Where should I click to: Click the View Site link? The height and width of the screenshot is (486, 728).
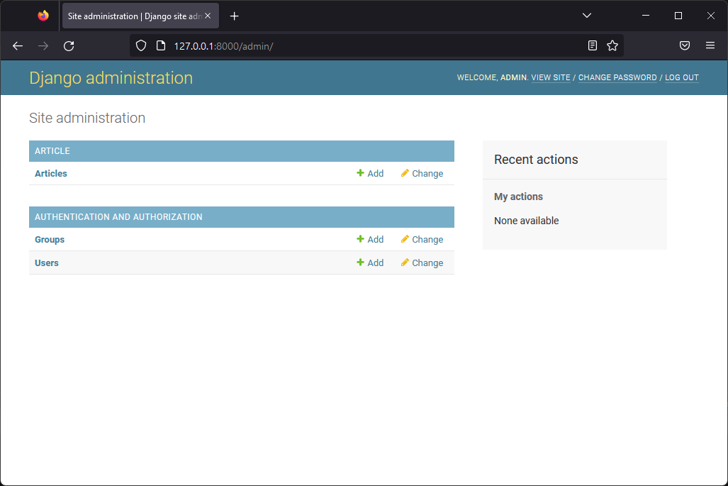click(551, 78)
